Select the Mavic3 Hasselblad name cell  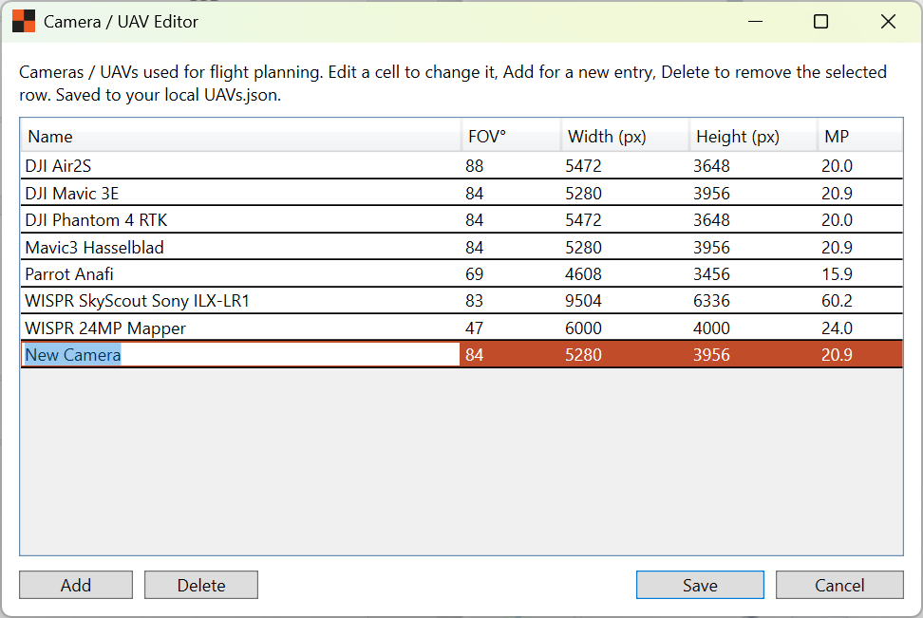coord(241,247)
